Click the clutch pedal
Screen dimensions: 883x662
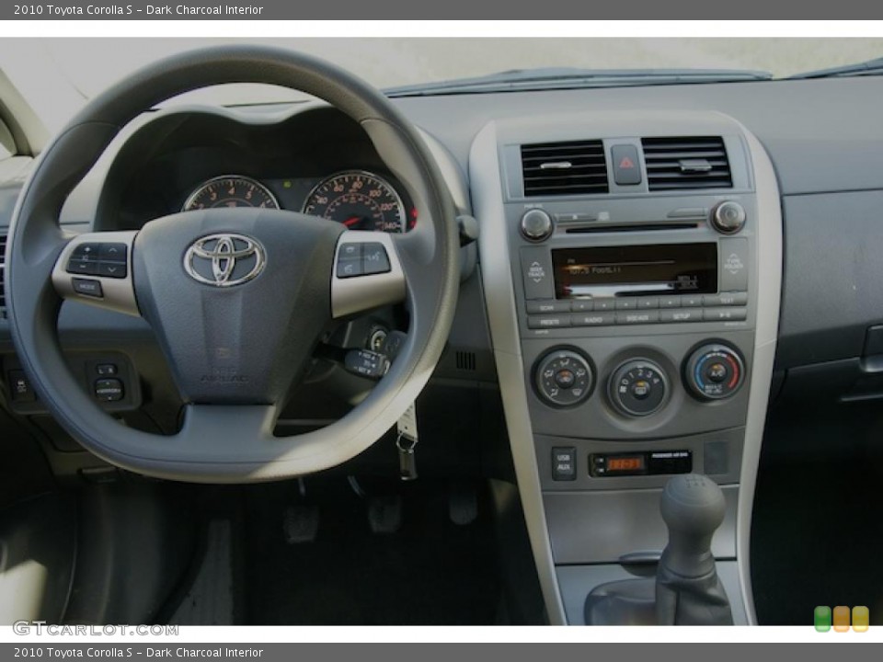point(300,522)
